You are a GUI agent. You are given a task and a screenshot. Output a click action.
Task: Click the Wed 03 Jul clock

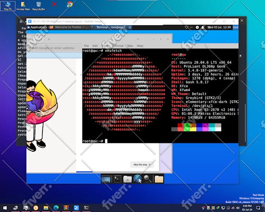pyautogui.click(x=219, y=27)
